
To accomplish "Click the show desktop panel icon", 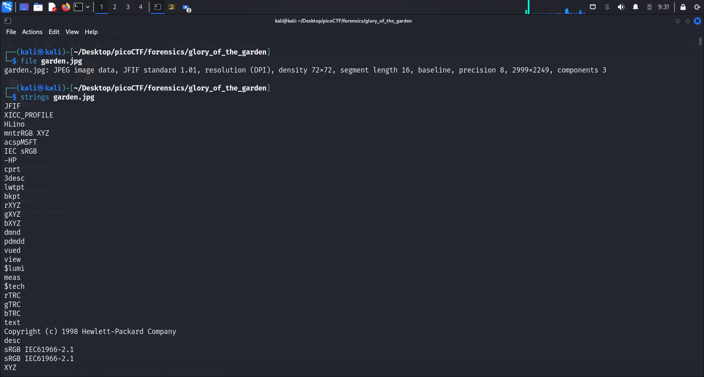I will pos(24,7).
